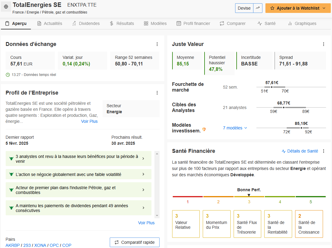The width and height of the screenshot is (332, 248).
Task: Expand the 7 modèles dropdown
Action: click(x=235, y=128)
